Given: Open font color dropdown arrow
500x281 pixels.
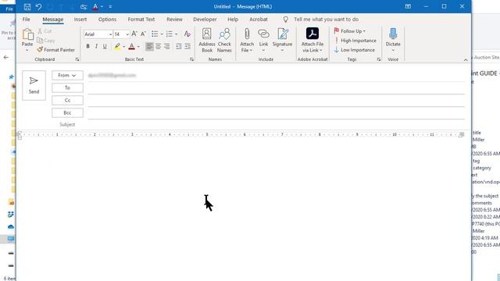Looking at the screenshot, I should 138,47.
